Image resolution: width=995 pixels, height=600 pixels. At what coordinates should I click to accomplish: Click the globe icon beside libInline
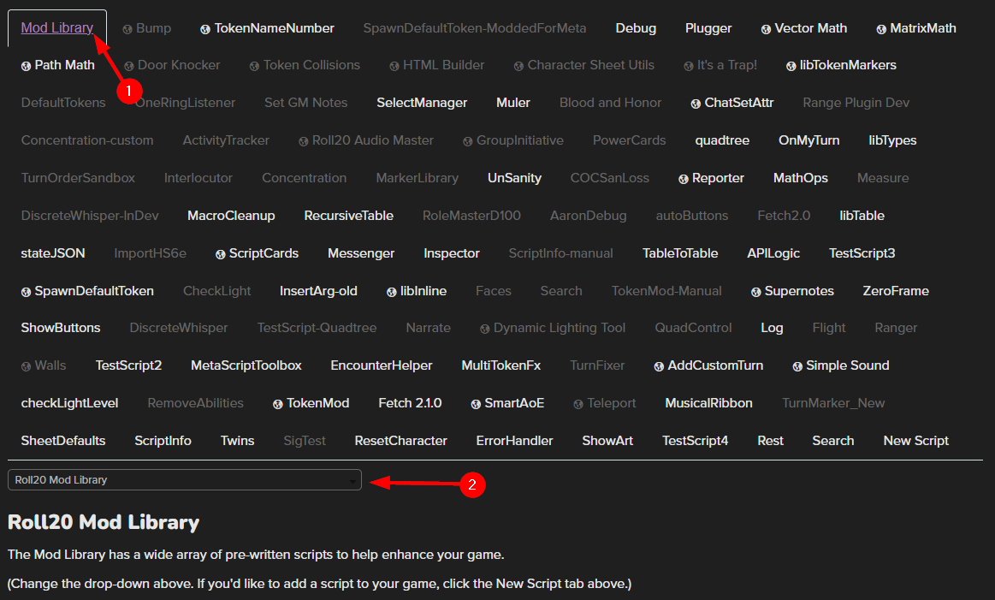coord(392,292)
